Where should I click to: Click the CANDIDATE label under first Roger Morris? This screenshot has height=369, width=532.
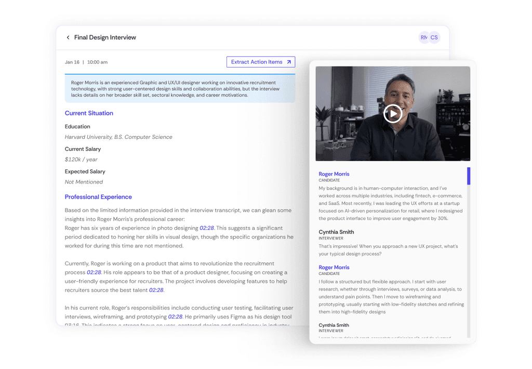(x=329, y=180)
